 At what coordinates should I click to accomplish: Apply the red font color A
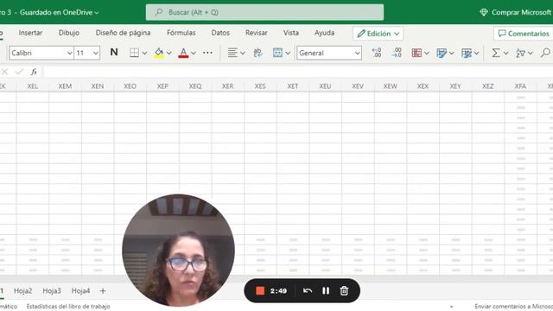(183, 53)
